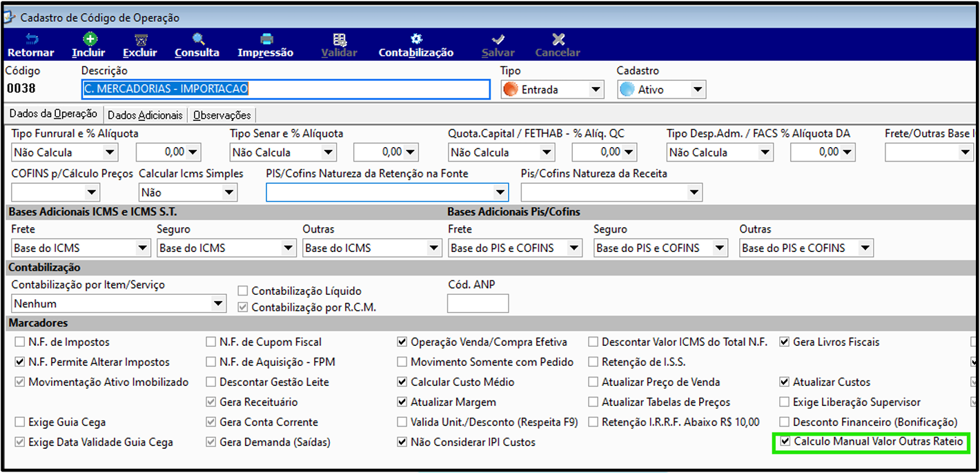Enable Descontar Gestão Leite checkbox

click(210, 382)
